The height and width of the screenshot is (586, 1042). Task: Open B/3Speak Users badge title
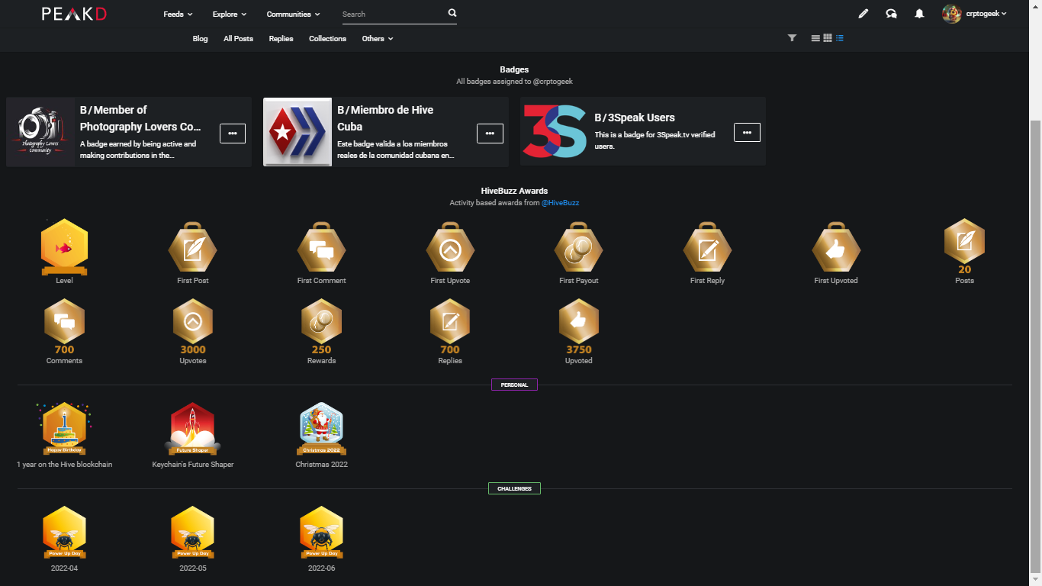635,118
